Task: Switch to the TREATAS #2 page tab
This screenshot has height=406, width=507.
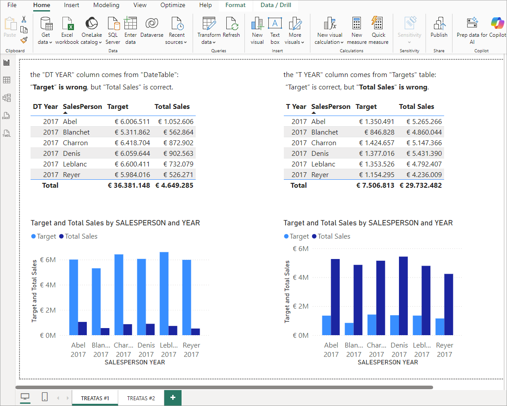Action: (141, 398)
